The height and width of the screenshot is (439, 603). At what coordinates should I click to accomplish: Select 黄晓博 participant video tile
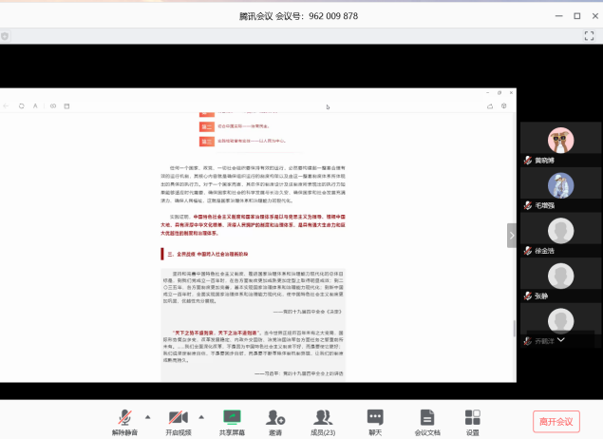point(560,143)
